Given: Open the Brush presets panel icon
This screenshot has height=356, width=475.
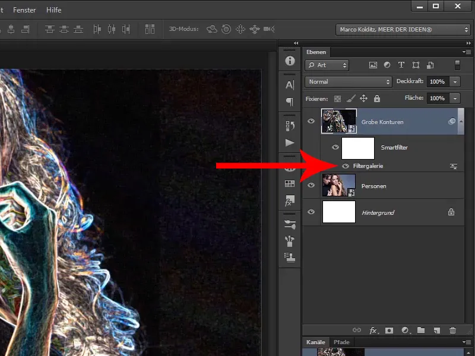Looking at the screenshot, I should tap(290, 224).
